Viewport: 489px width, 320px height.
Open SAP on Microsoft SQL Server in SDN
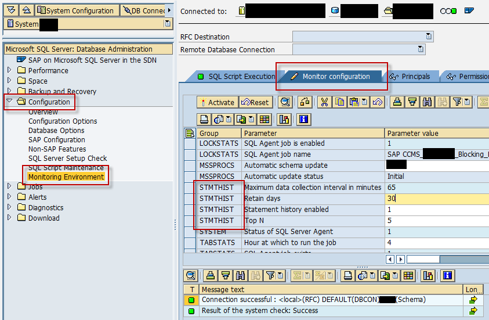pyautogui.click(x=92, y=60)
